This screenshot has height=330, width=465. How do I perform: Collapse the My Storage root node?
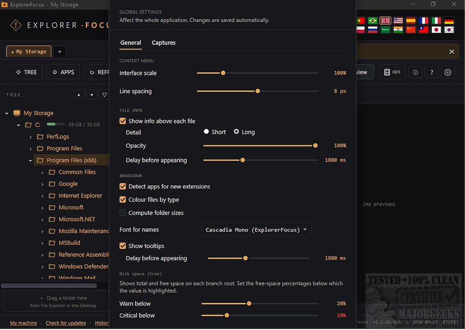(7, 113)
